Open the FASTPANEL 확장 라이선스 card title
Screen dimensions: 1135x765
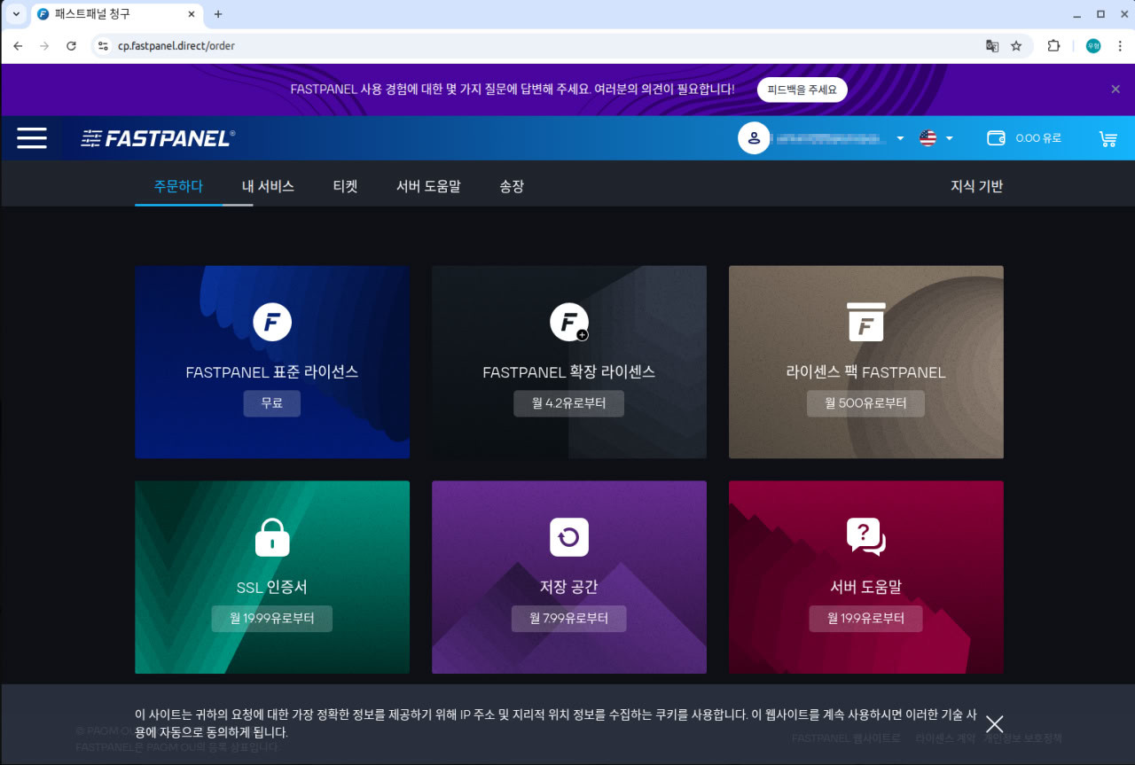tap(569, 372)
